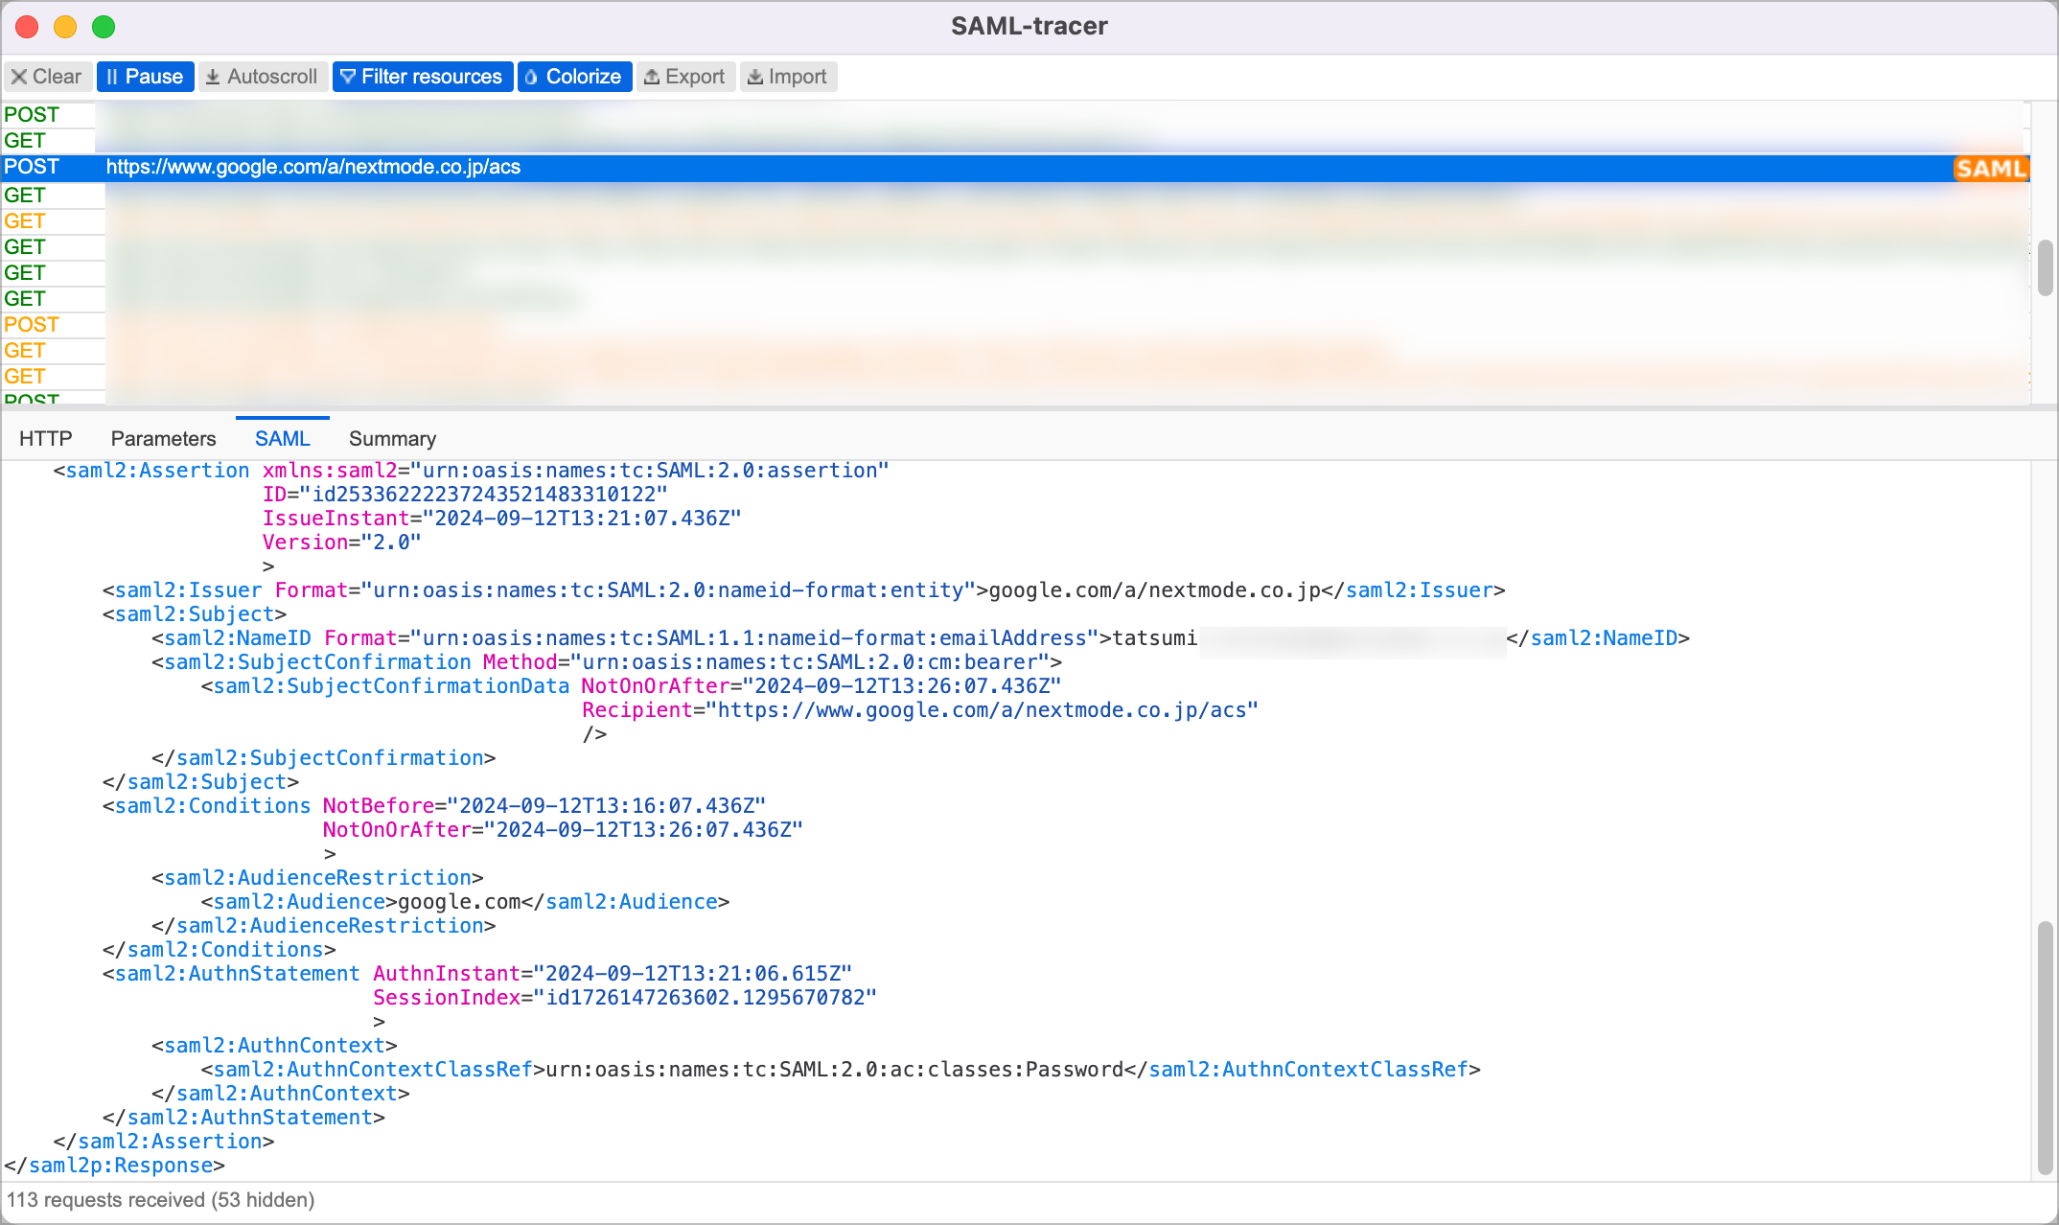Select the first POST entry in the request list
The height and width of the screenshot is (1225, 2059).
[31, 114]
